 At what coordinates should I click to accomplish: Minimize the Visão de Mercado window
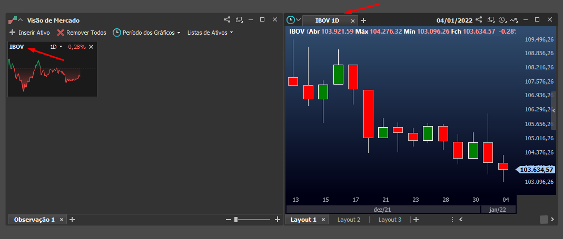251,20
